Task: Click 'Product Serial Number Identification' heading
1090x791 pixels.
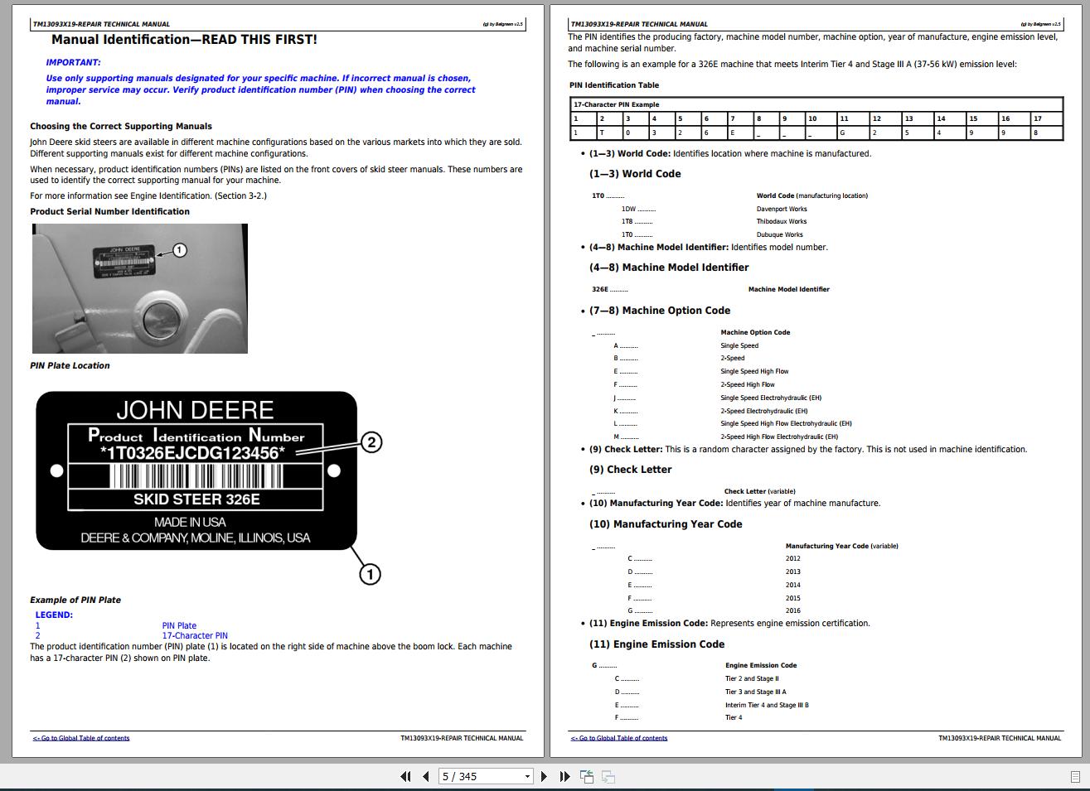Action: pos(110,212)
